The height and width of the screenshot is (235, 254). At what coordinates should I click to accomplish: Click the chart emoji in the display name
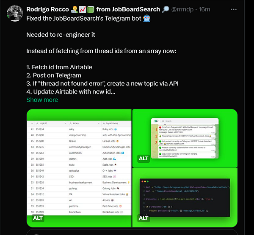coord(83,10)
